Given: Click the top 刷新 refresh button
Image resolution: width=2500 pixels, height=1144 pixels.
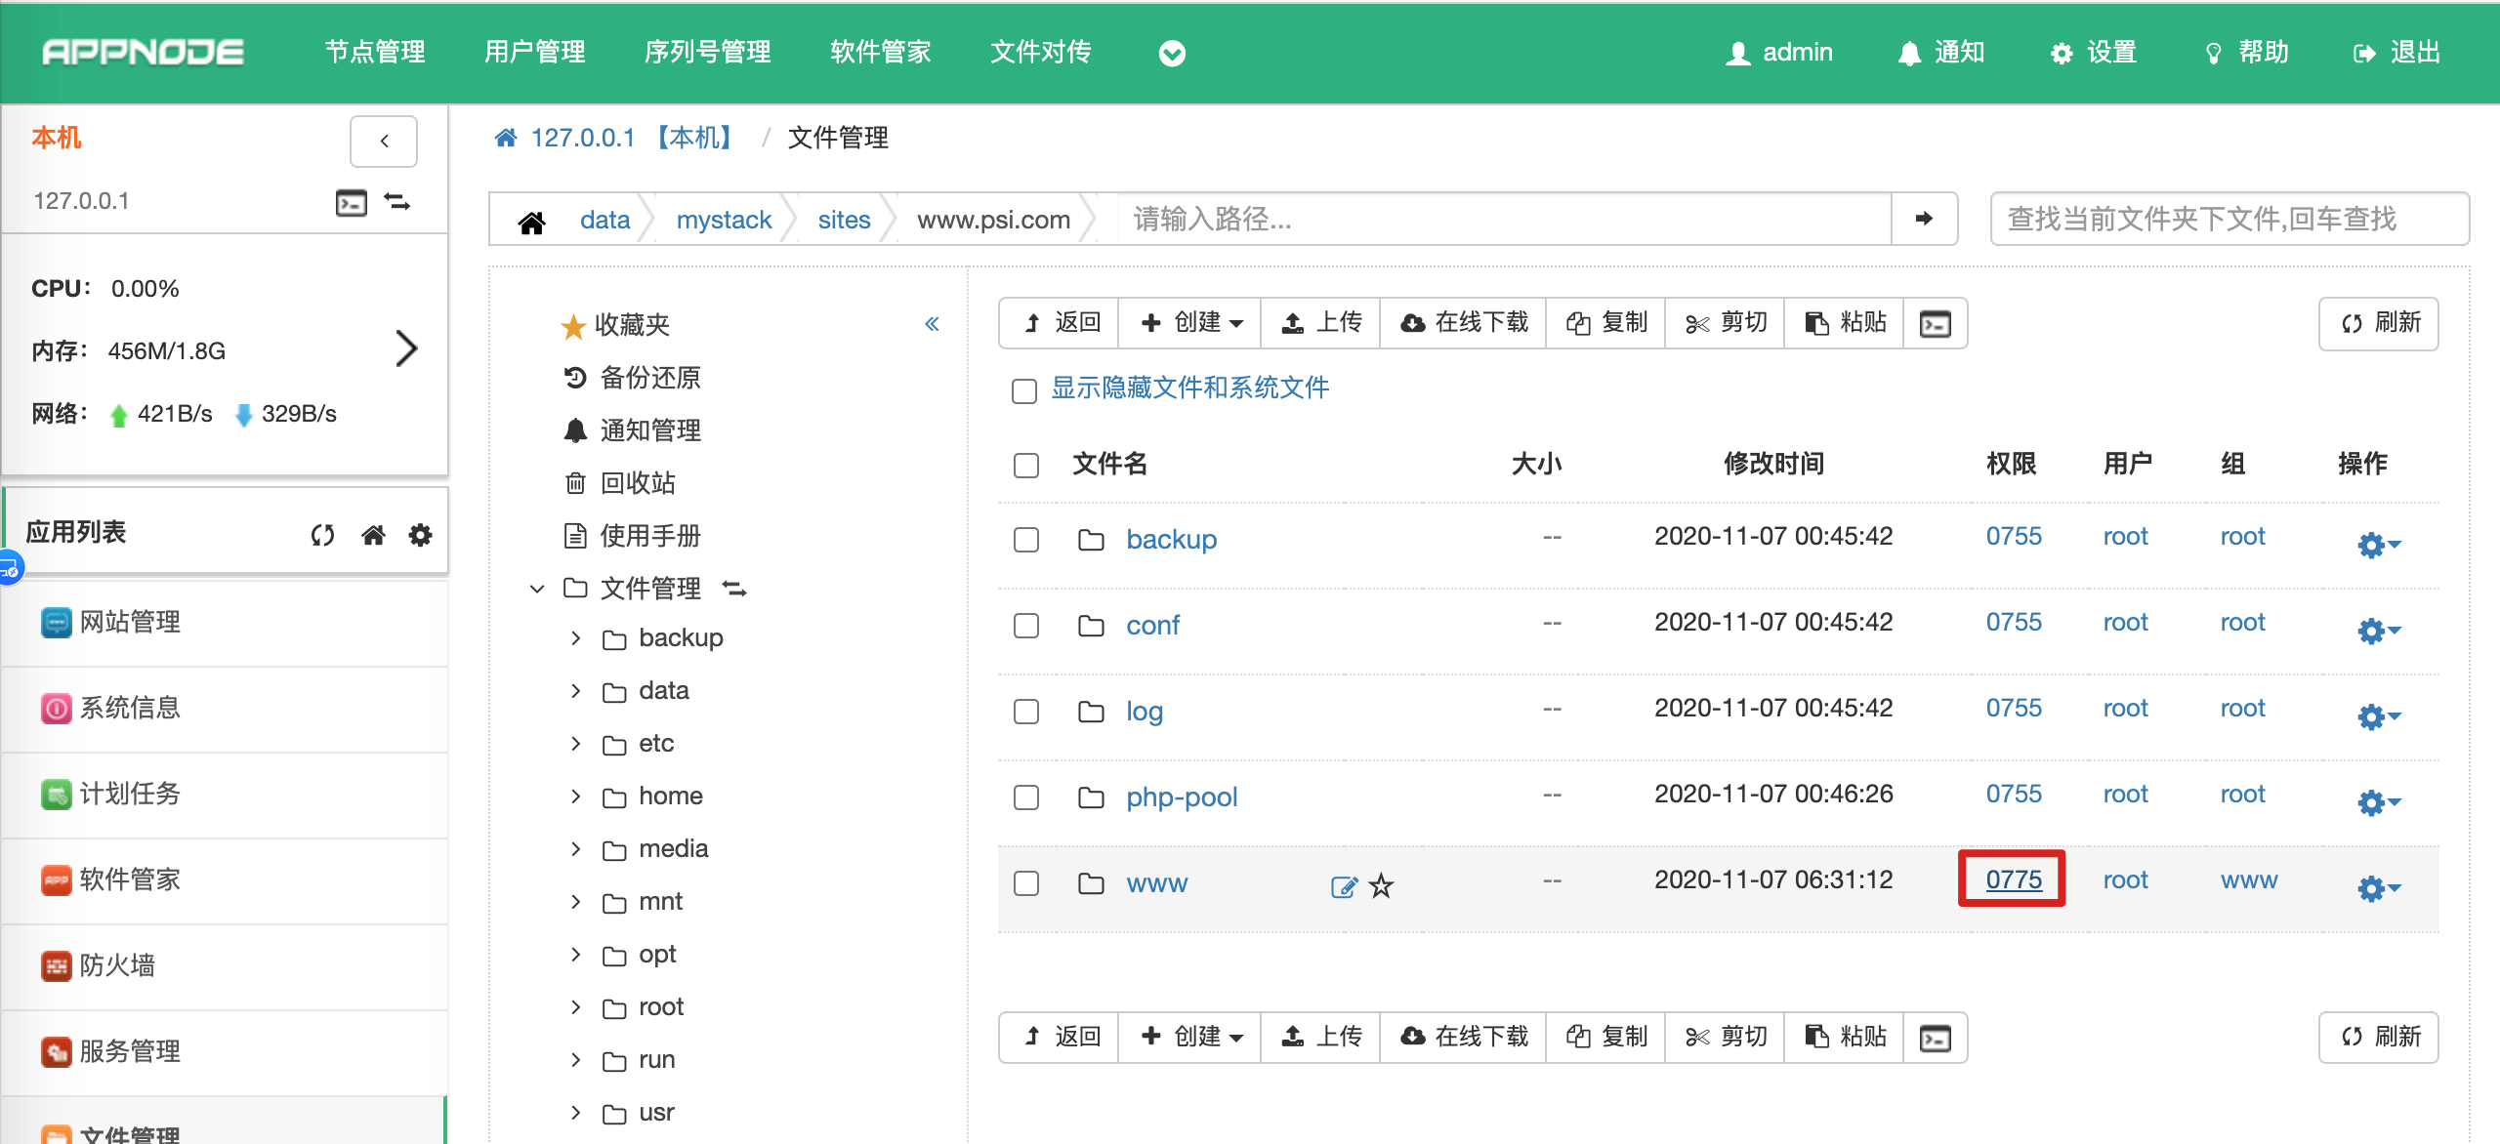Looking at the screenshot, I should (x=2379, y=323).
